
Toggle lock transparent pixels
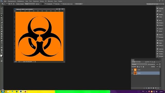coord(138,67)
